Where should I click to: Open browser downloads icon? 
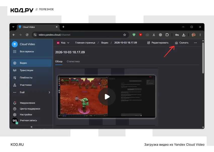[x=184, y=35]
